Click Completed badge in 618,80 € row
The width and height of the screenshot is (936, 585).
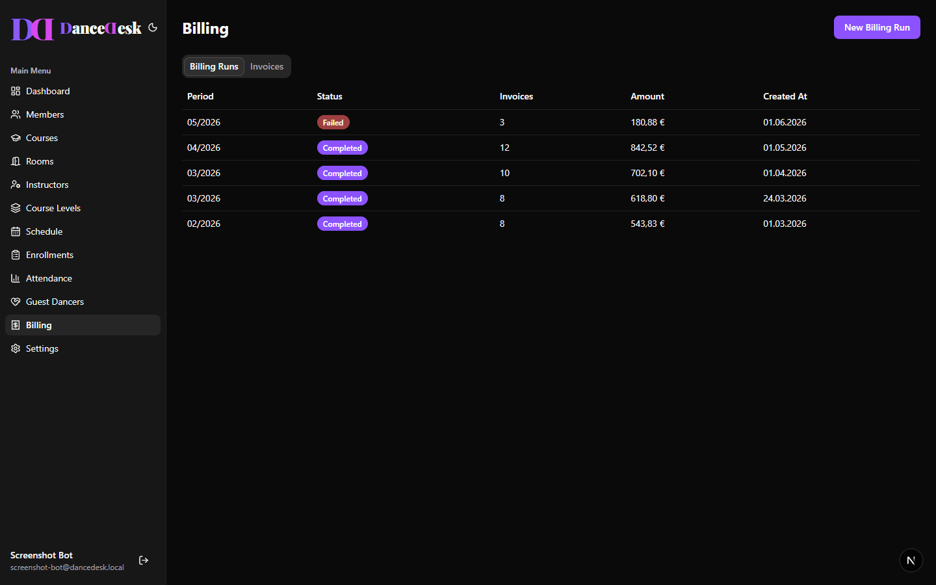point(342,198)
